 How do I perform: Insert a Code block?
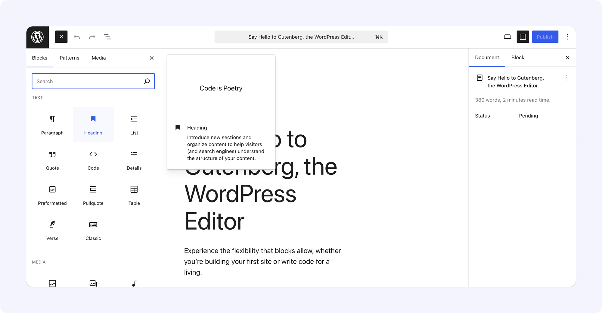click(x=93, y=160)
